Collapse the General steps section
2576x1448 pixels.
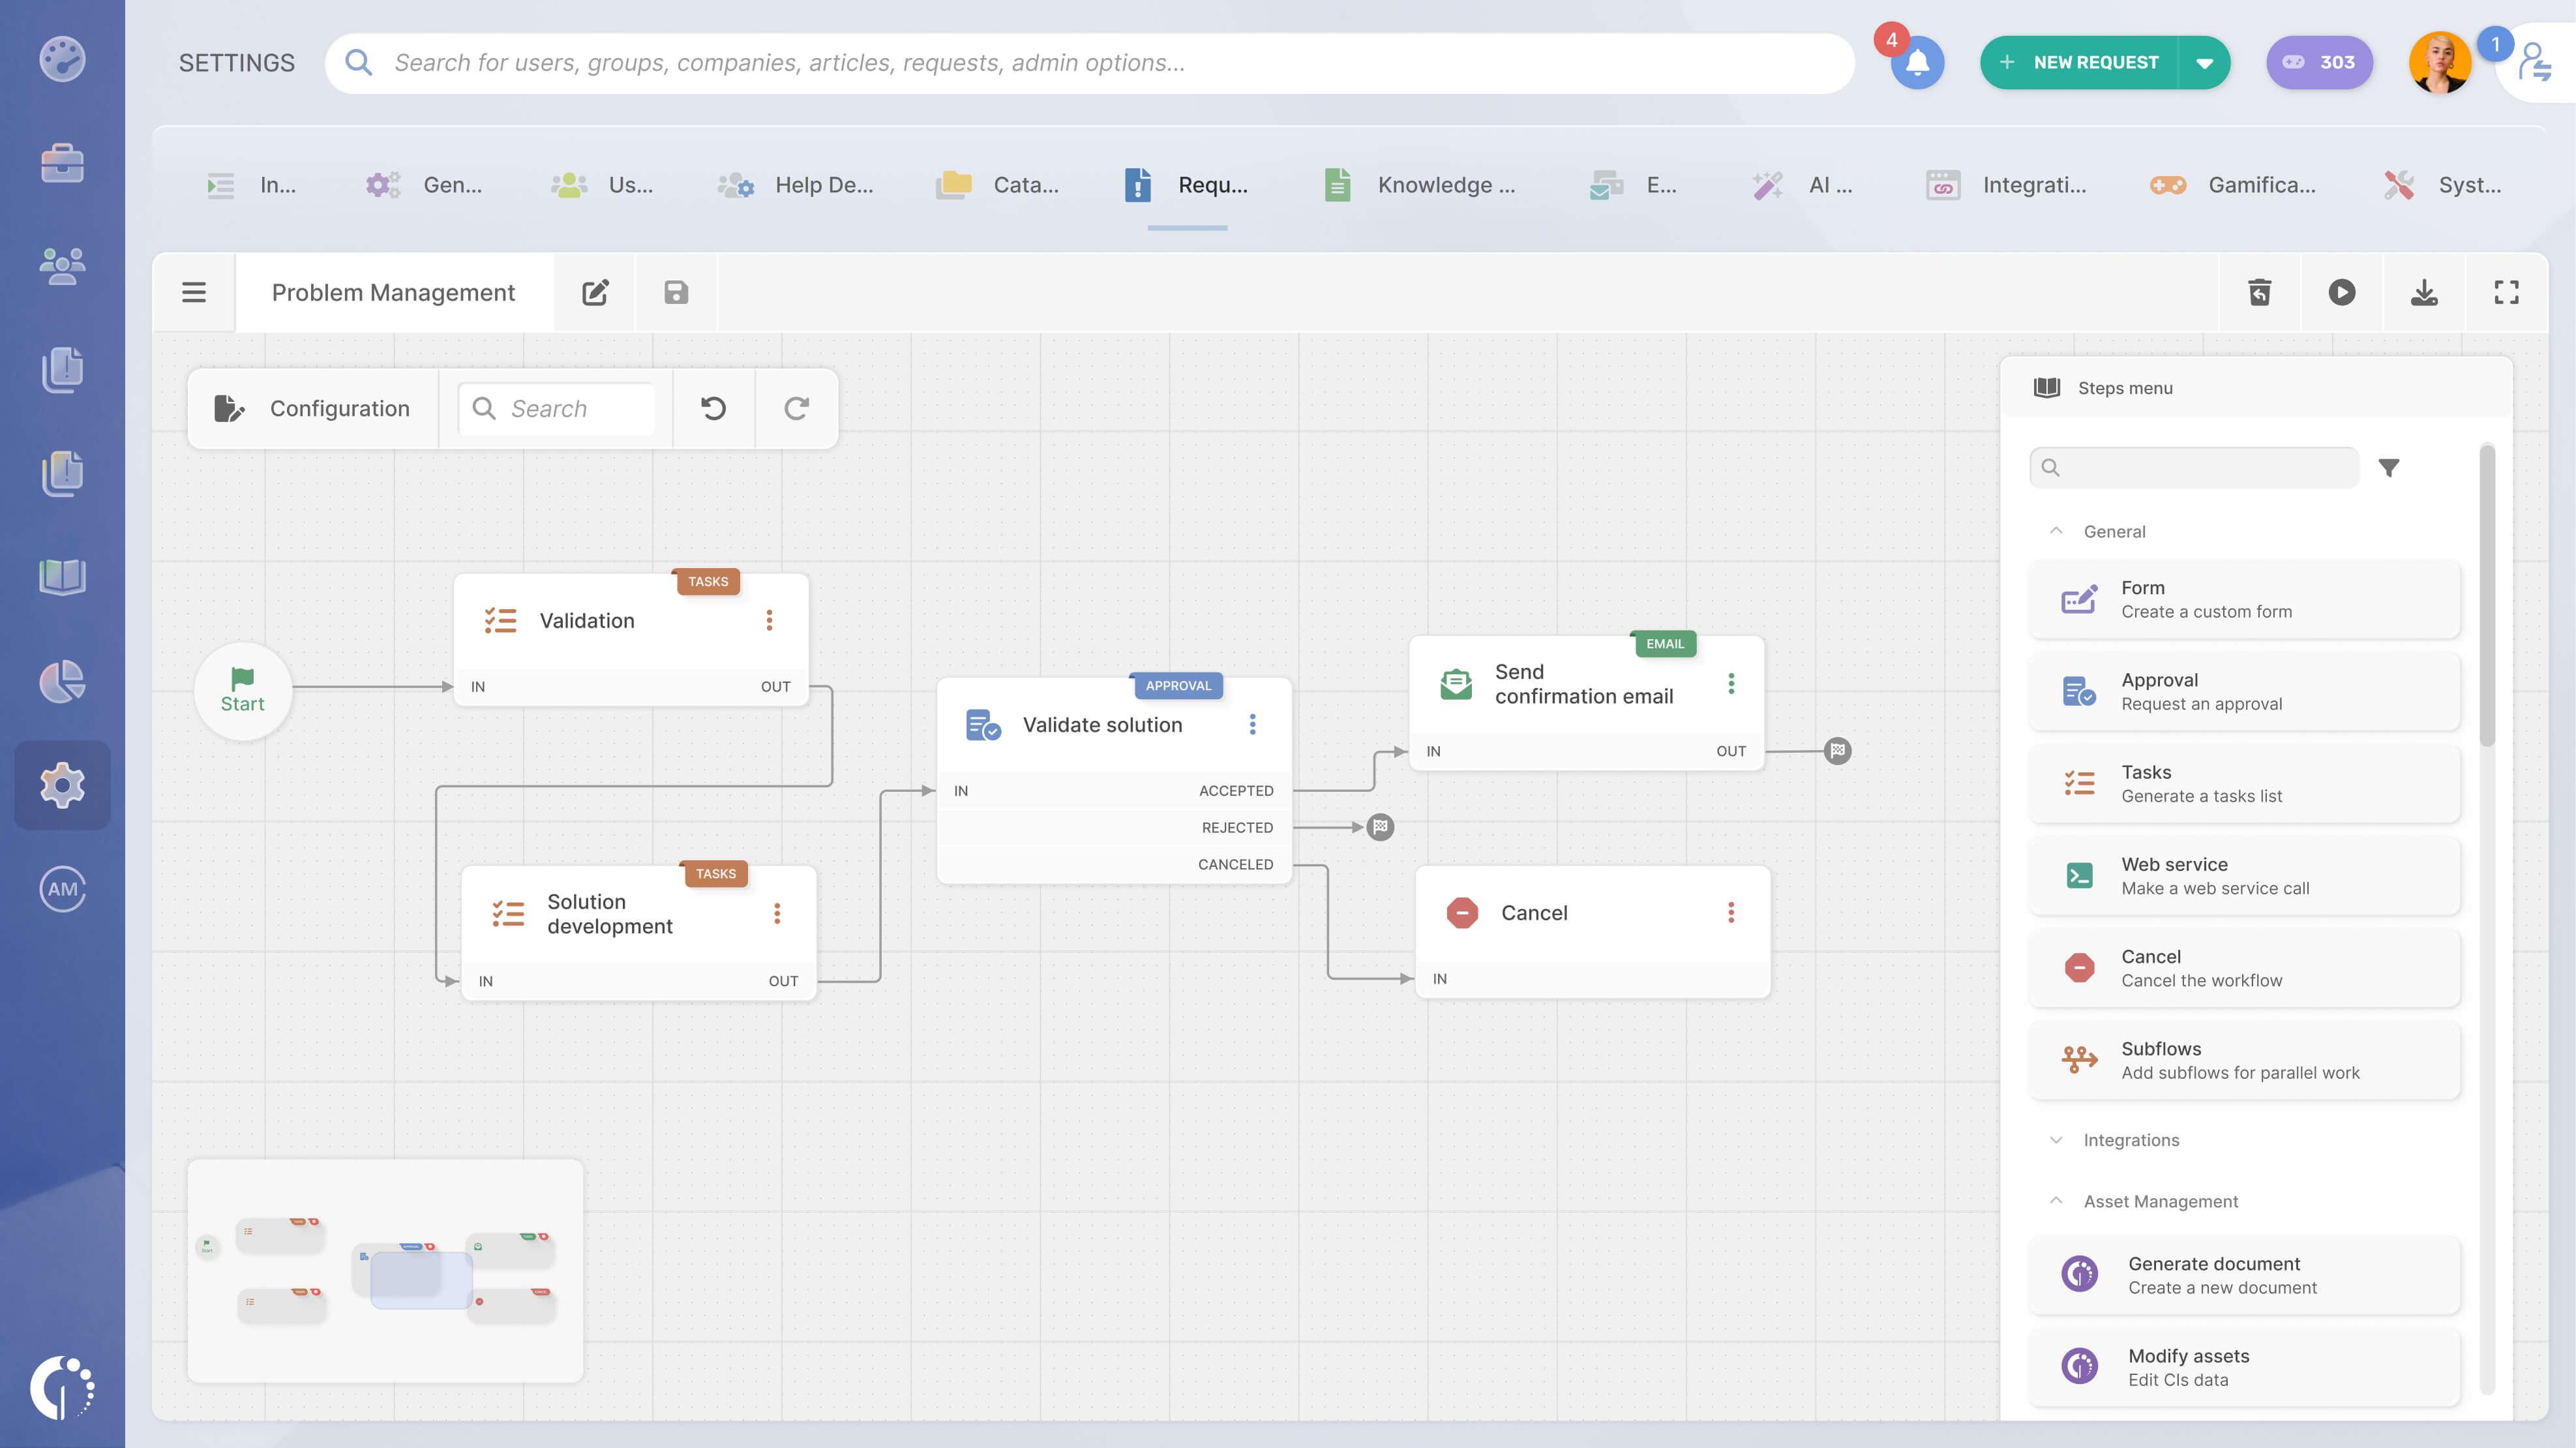click(x=2056, y=531)
